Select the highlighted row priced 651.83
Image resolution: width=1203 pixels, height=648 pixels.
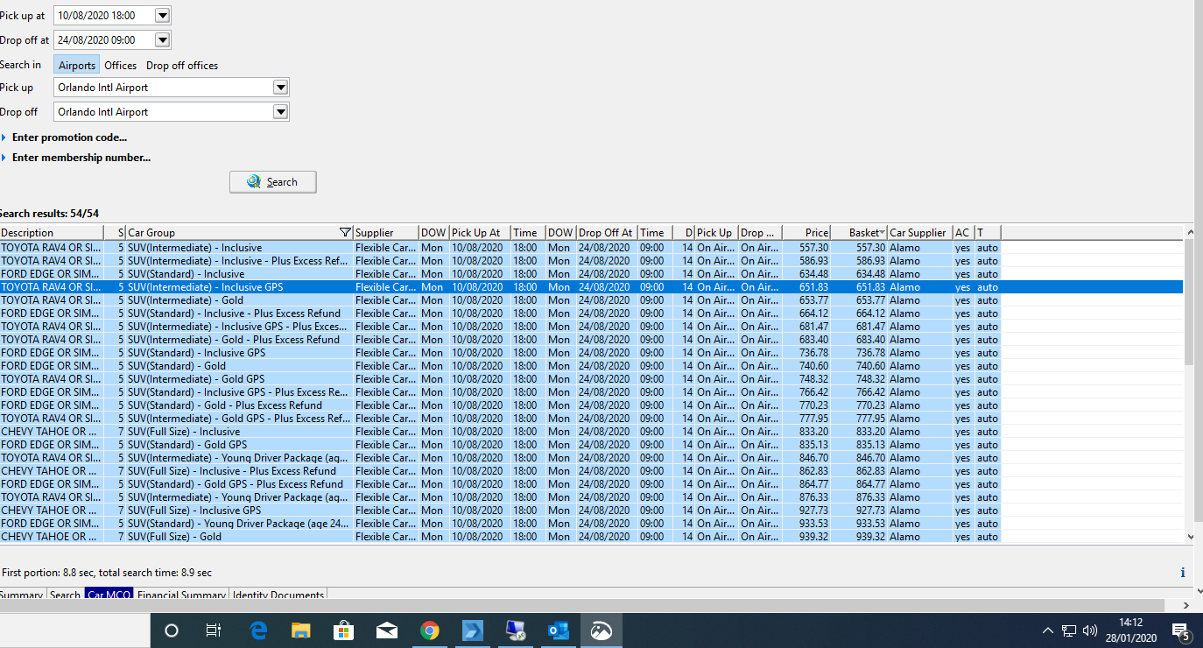click(591, 287)
